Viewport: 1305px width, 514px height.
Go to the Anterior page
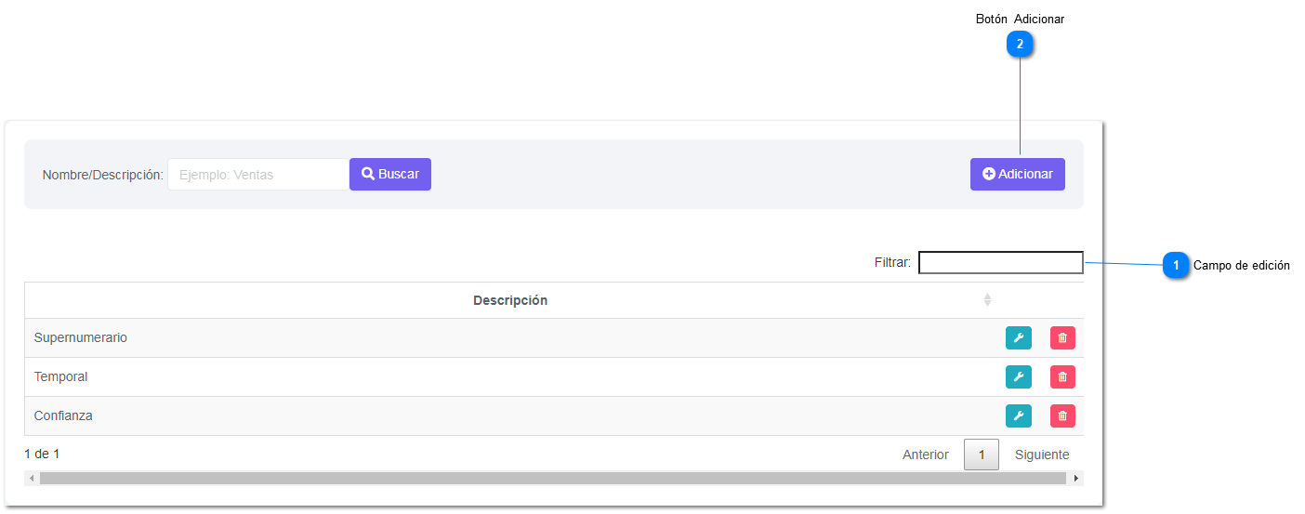925,455
